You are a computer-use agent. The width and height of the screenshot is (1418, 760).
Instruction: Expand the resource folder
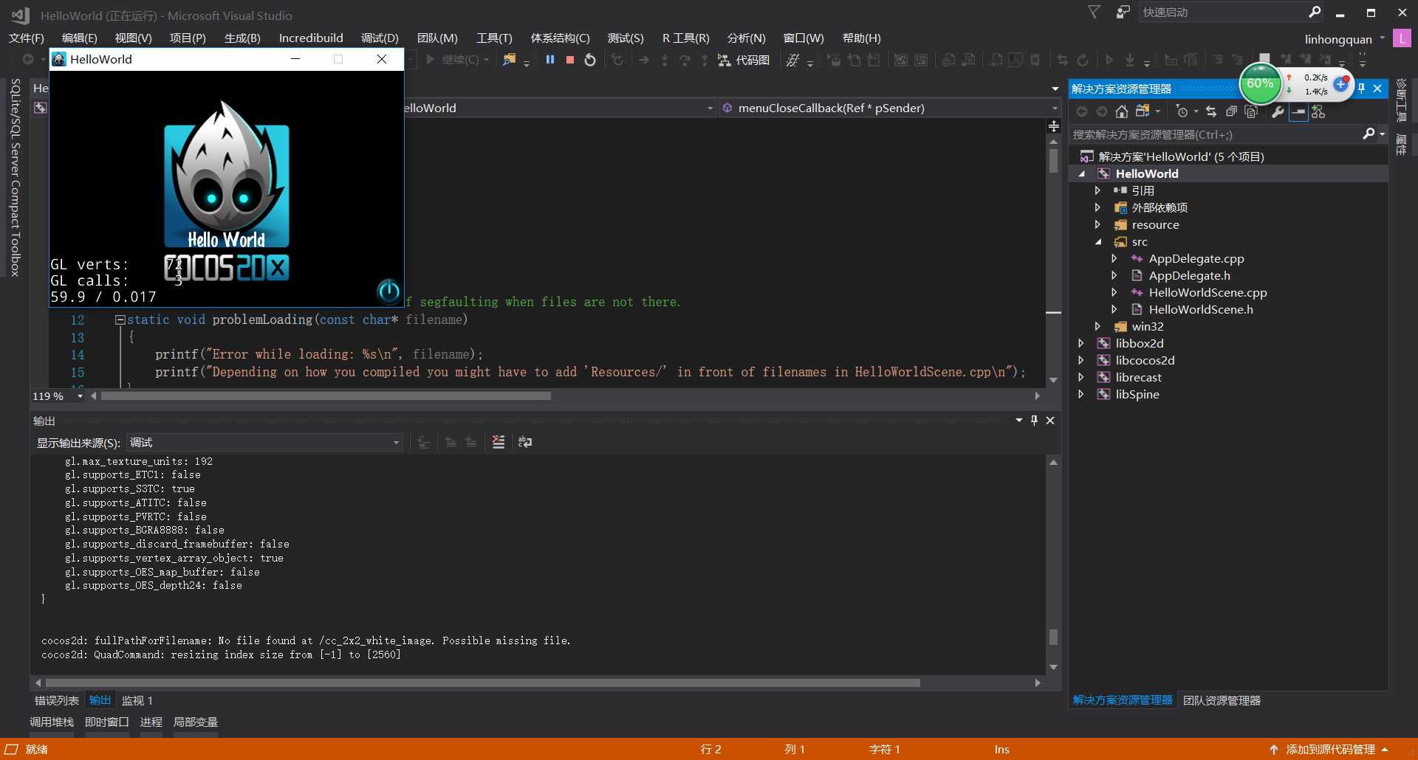(1098, 224)
